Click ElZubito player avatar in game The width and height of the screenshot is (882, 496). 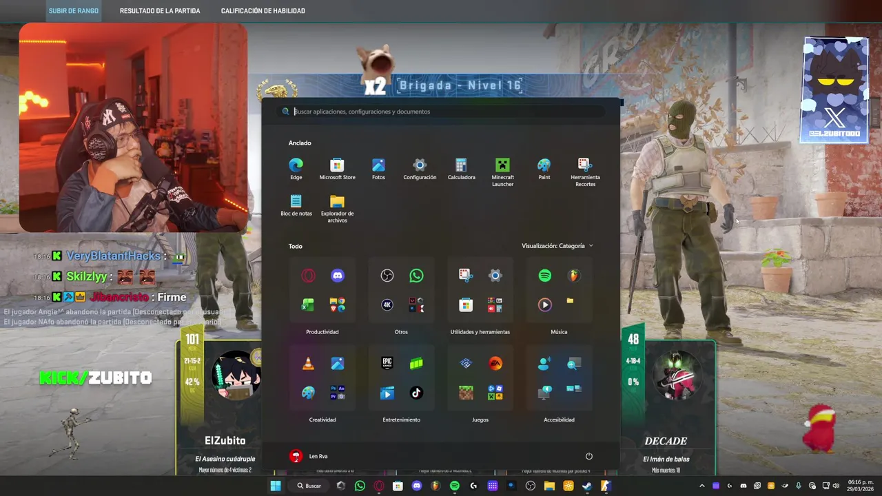pyautogui.click(x=236, y=375)
